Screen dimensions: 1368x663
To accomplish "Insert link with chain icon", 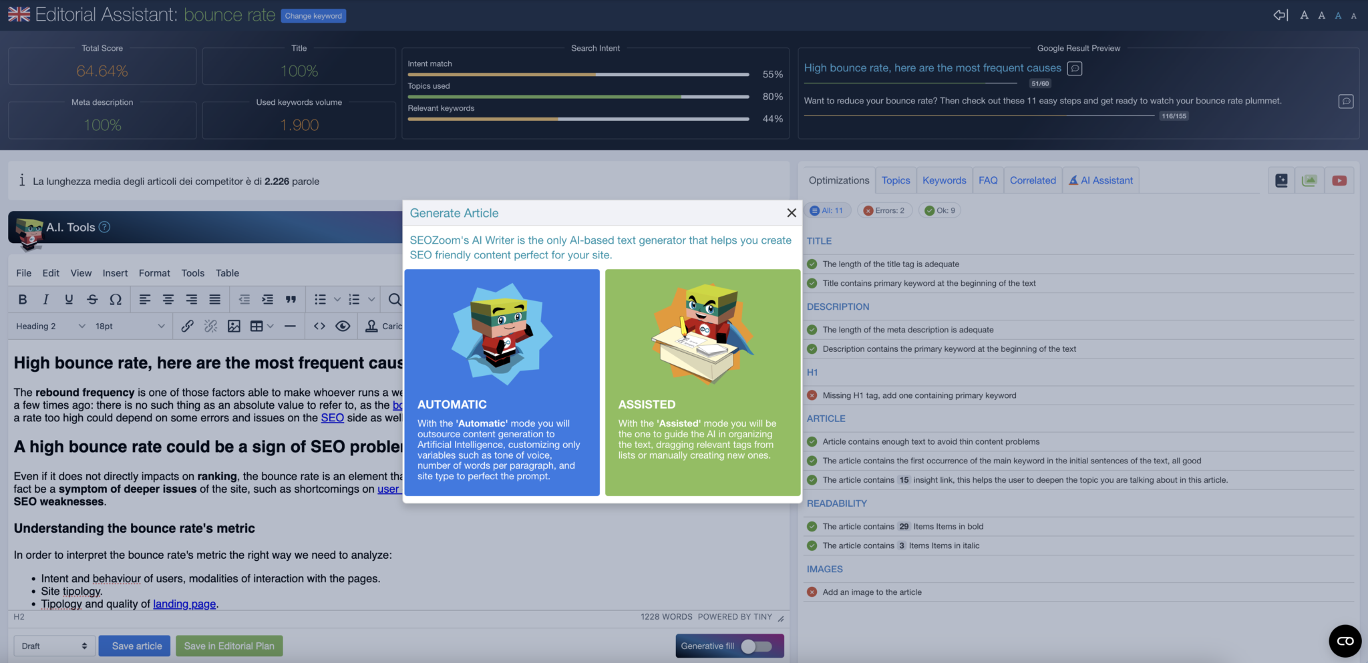I will [188, 326].
